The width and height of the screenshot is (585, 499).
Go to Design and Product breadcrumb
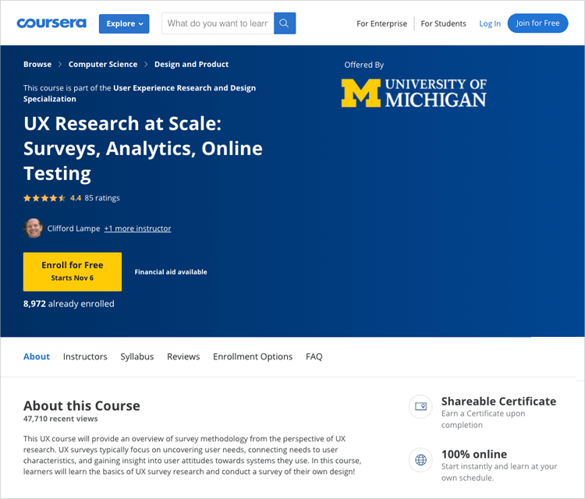(x=191, y=64)
